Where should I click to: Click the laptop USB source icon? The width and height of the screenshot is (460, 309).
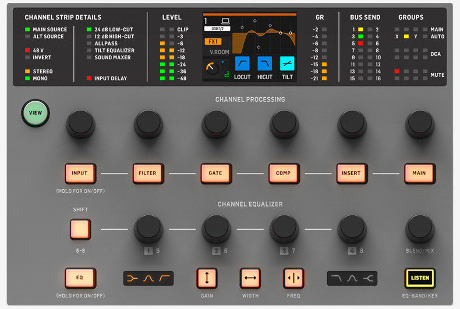pyautogui.click(x=225, y=21)
